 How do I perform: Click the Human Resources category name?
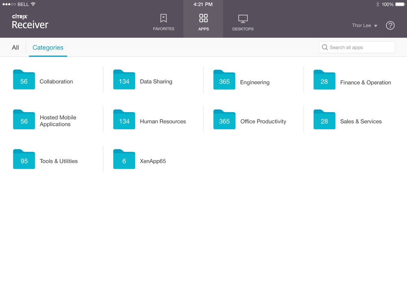163,121
